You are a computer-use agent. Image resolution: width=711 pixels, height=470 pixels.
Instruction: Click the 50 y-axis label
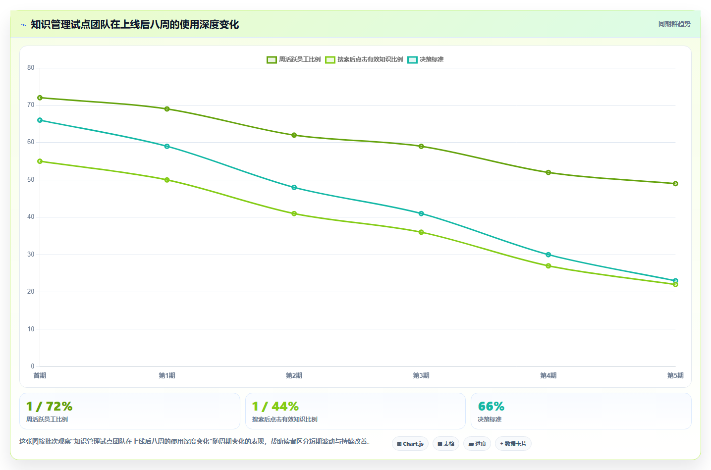[31, 180]
